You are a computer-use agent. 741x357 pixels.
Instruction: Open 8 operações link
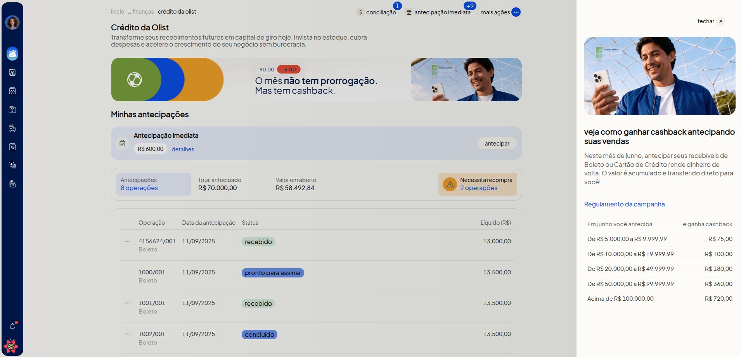coord(139,188)
